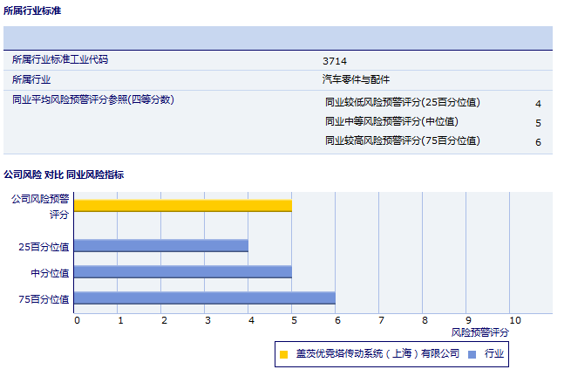Image resolution: width=571 pixels, height=383 pixels.
Task: Click the 盖茨优霓塔传动系统(上海)有限公司 legend label
Action: (x=377, y=354)
